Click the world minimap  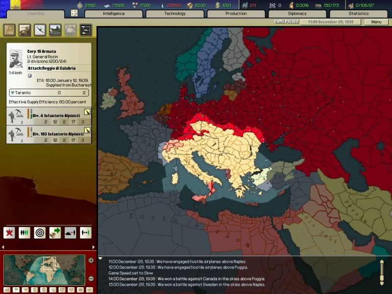pos(45,270)
